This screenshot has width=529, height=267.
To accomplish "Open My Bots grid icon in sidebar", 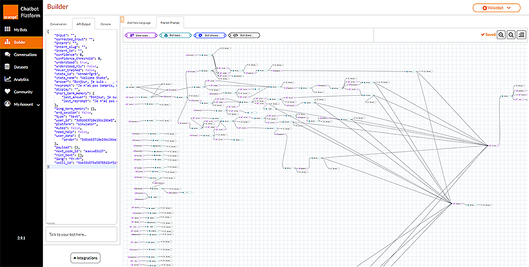I will pos(7,30).
